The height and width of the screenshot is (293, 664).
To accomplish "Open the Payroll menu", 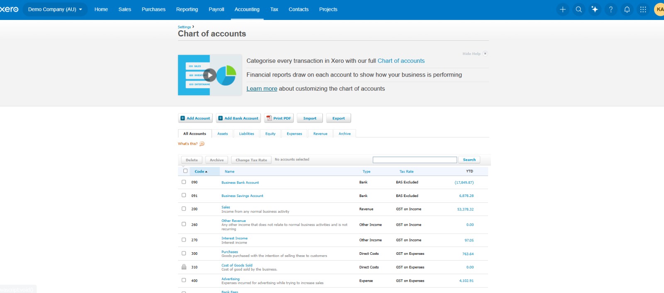I will [216, 9].
